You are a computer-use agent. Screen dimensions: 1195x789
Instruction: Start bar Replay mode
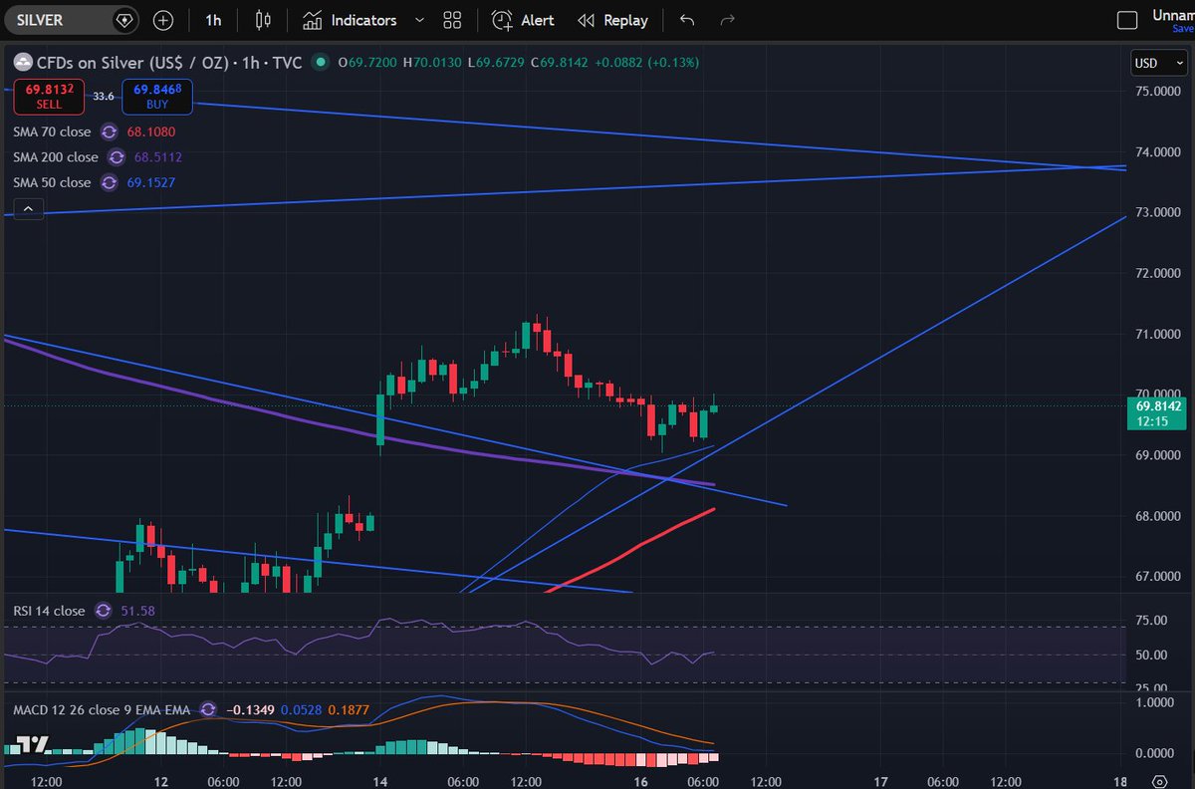(612, 20)
